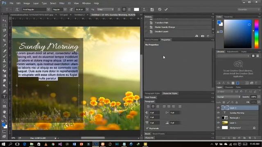The height and width of the screenshot is (147, 262).
Task: Delete current state in History panel
Action: click(x=208, y=36)
